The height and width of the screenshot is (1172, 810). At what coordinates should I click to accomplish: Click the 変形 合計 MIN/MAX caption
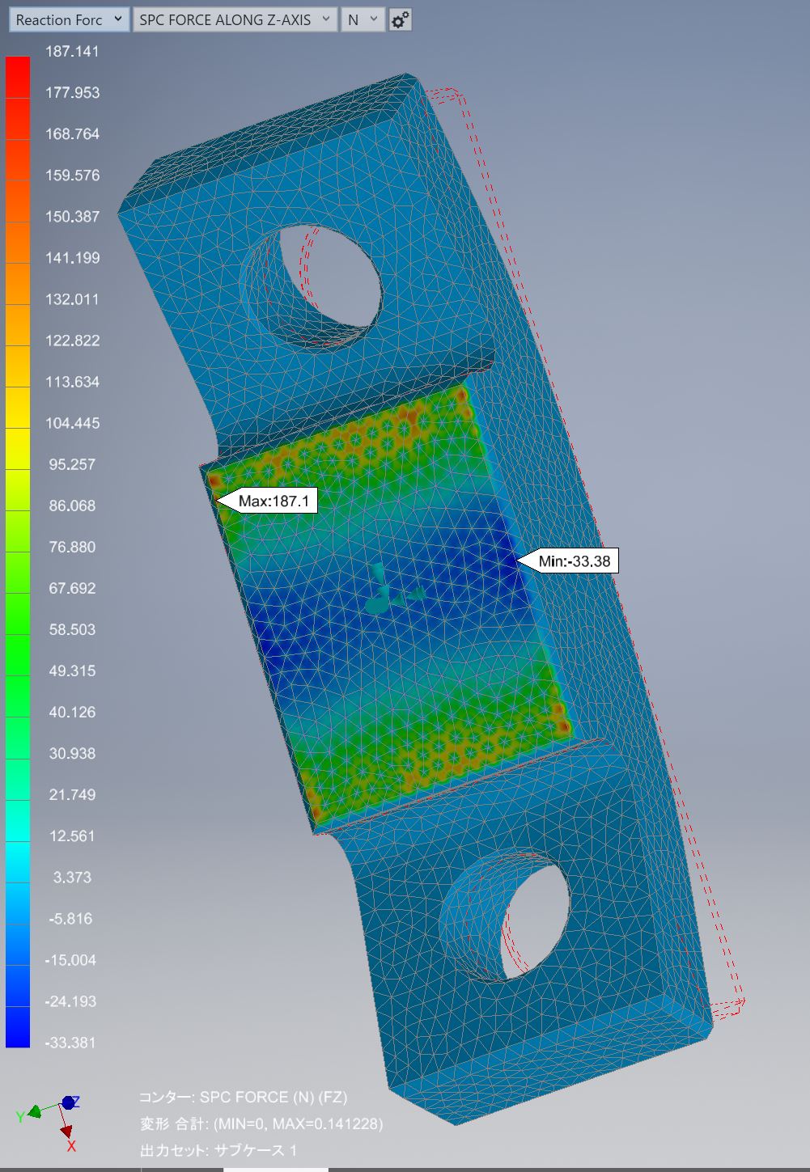[x=261, y=1123]
